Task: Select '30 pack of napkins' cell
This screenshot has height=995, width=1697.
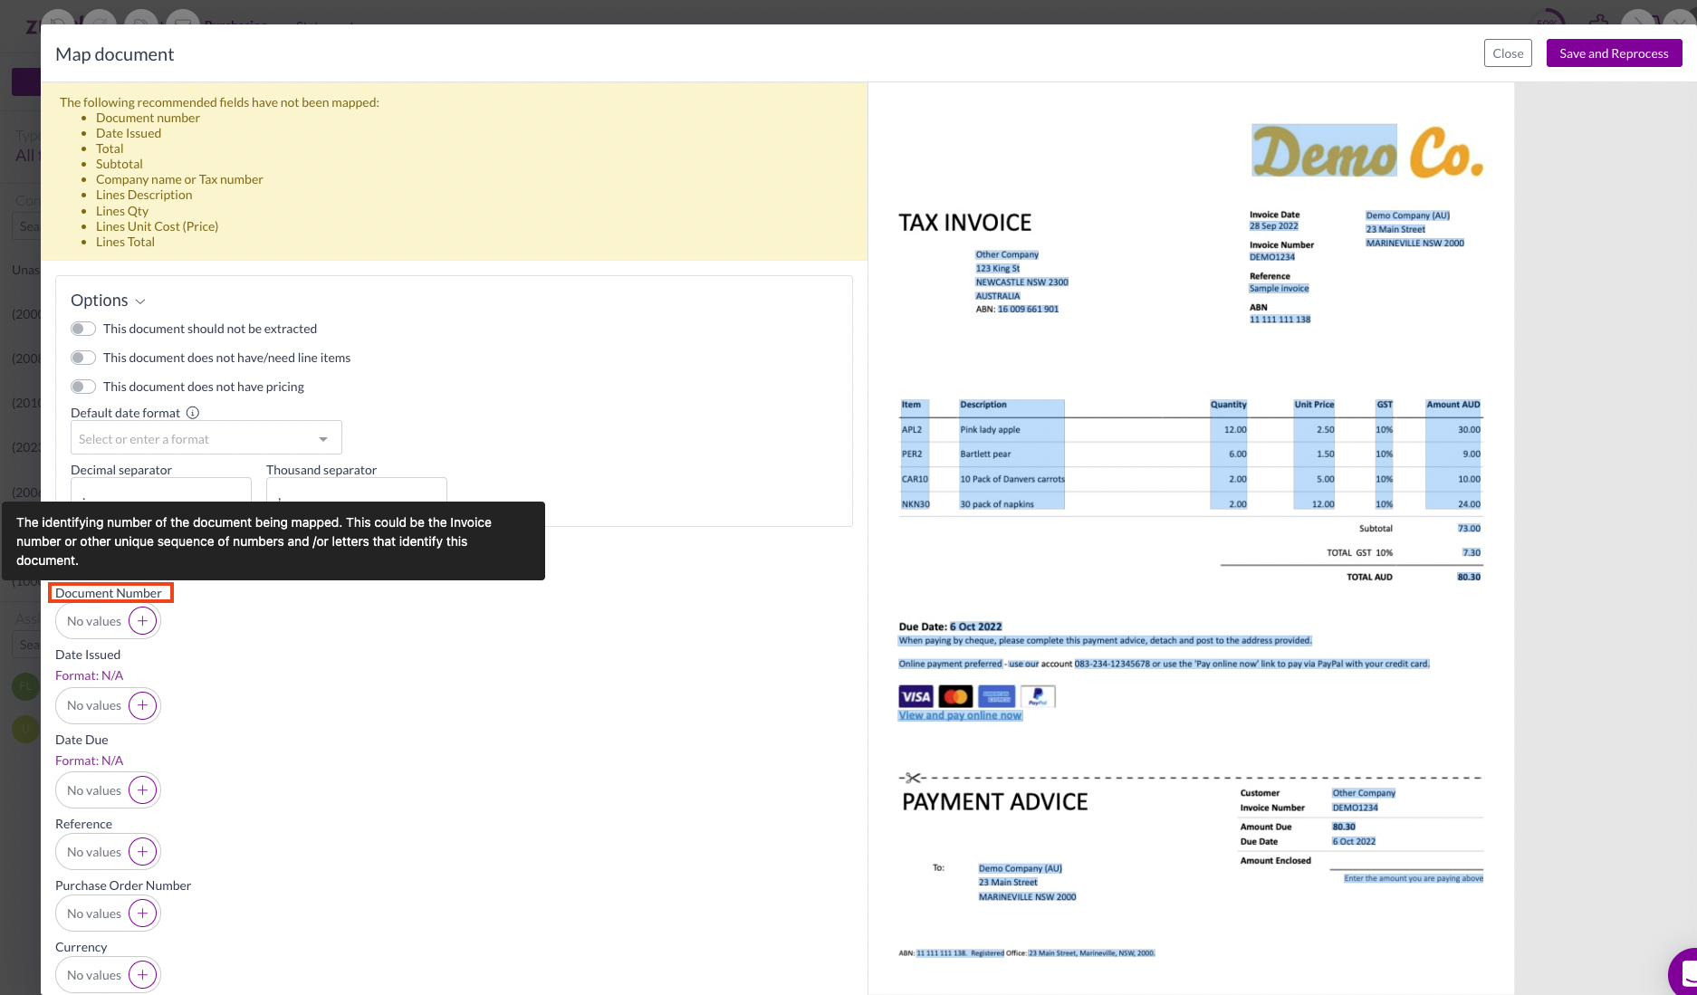Action: [x=997, y=504]
